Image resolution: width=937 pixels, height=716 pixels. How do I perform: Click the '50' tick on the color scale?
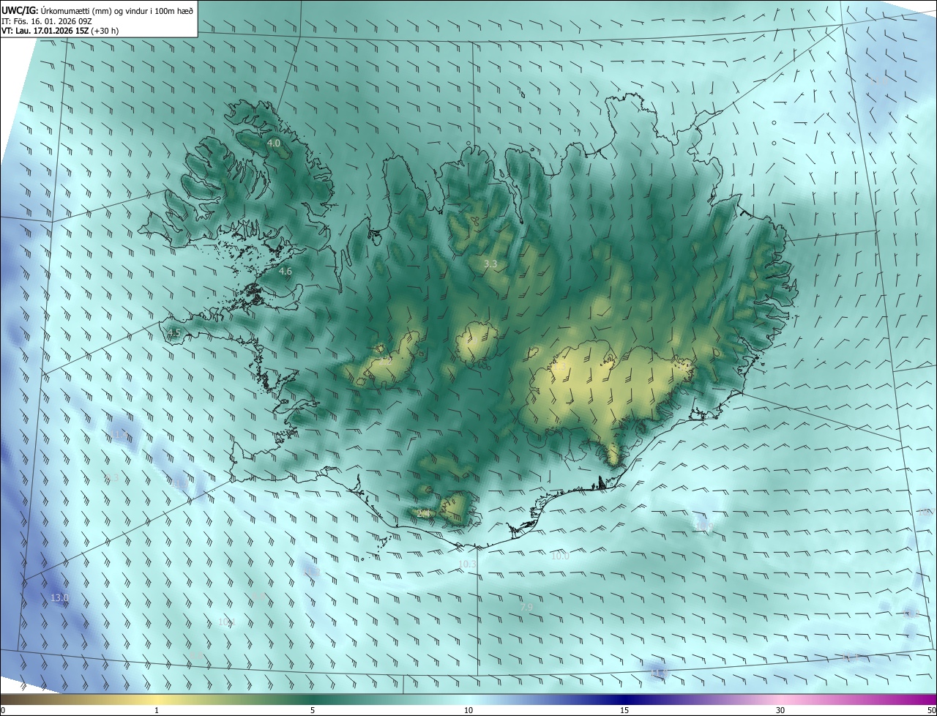click(931, 710)
